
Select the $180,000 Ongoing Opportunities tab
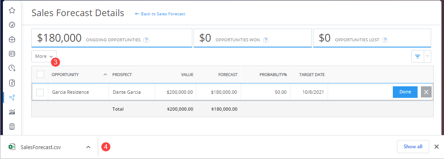[x=111, y=38]
